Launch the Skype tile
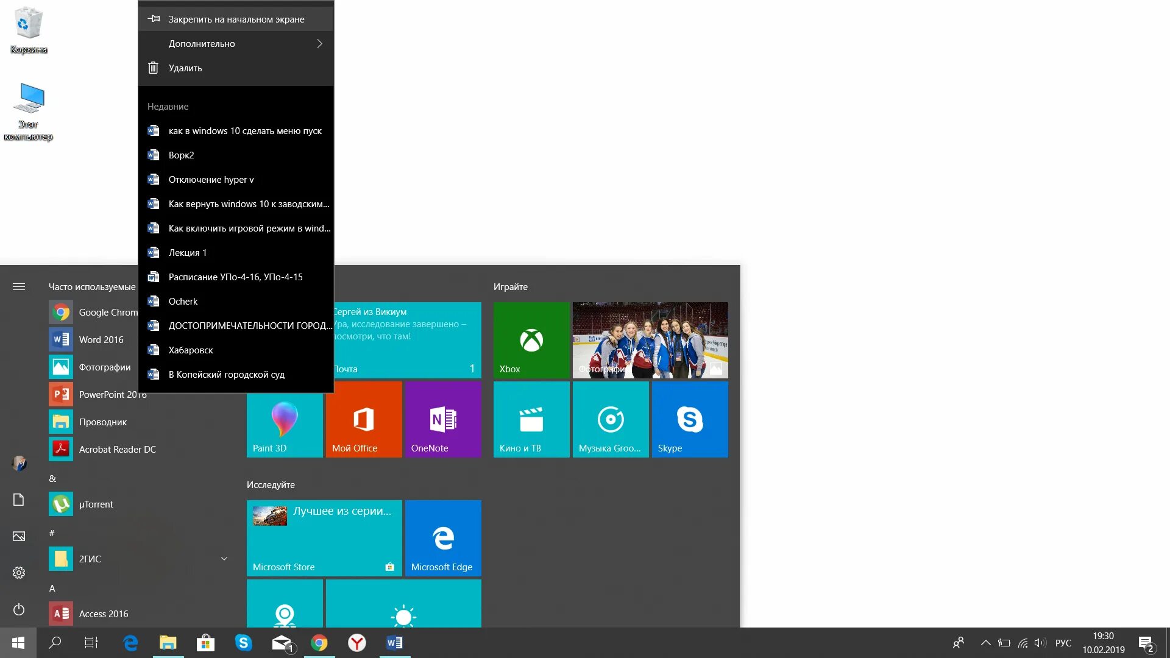The width and height of the screenshot is (1170, 658). pyautogui.click(x=689, y=419)
